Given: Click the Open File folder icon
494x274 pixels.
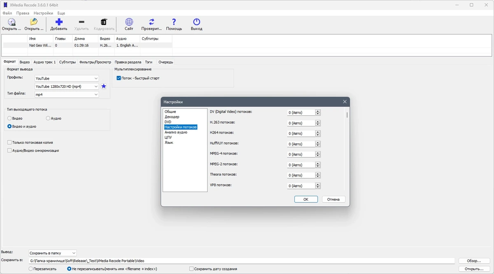Looking at the screenshot, I should 34,22.
